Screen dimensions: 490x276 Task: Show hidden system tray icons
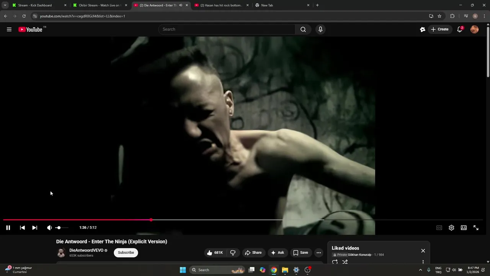420,270
